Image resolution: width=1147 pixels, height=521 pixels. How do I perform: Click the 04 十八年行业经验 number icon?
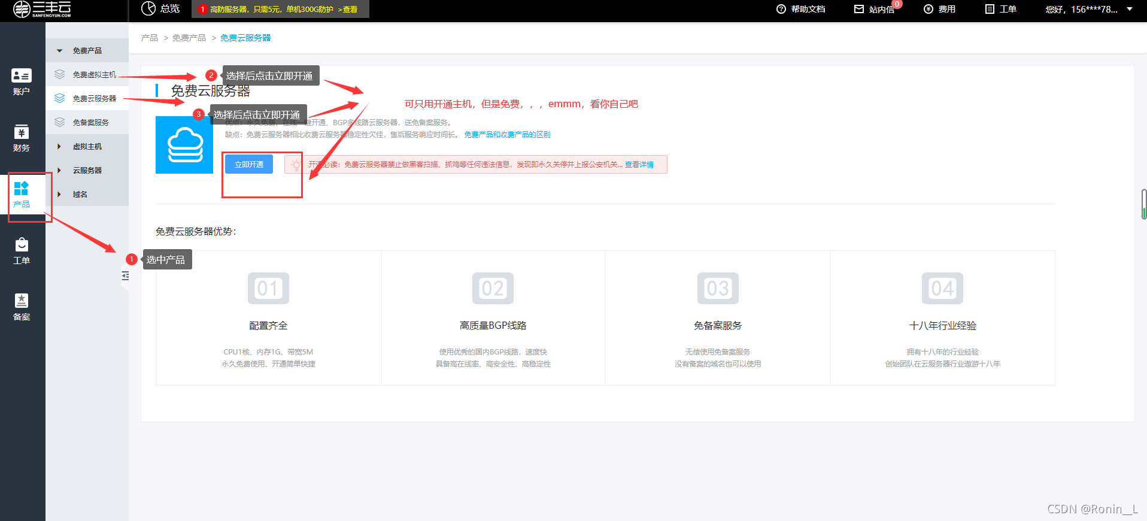click(x=942, y=288)
